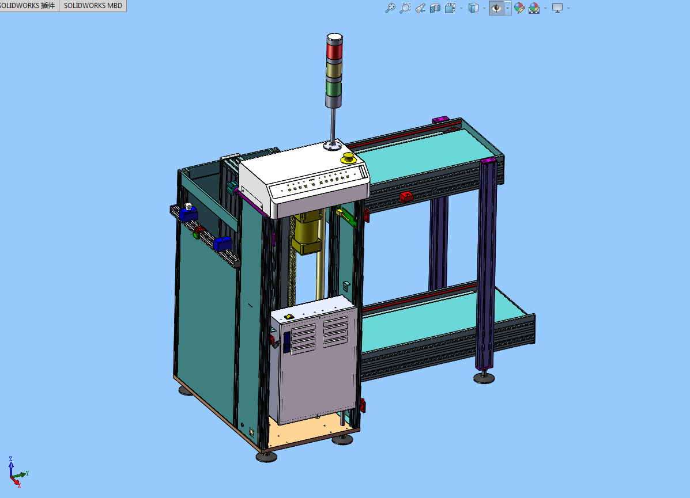
Task: Toggle Hide/Show Items eye button
Action: [496, 8]
